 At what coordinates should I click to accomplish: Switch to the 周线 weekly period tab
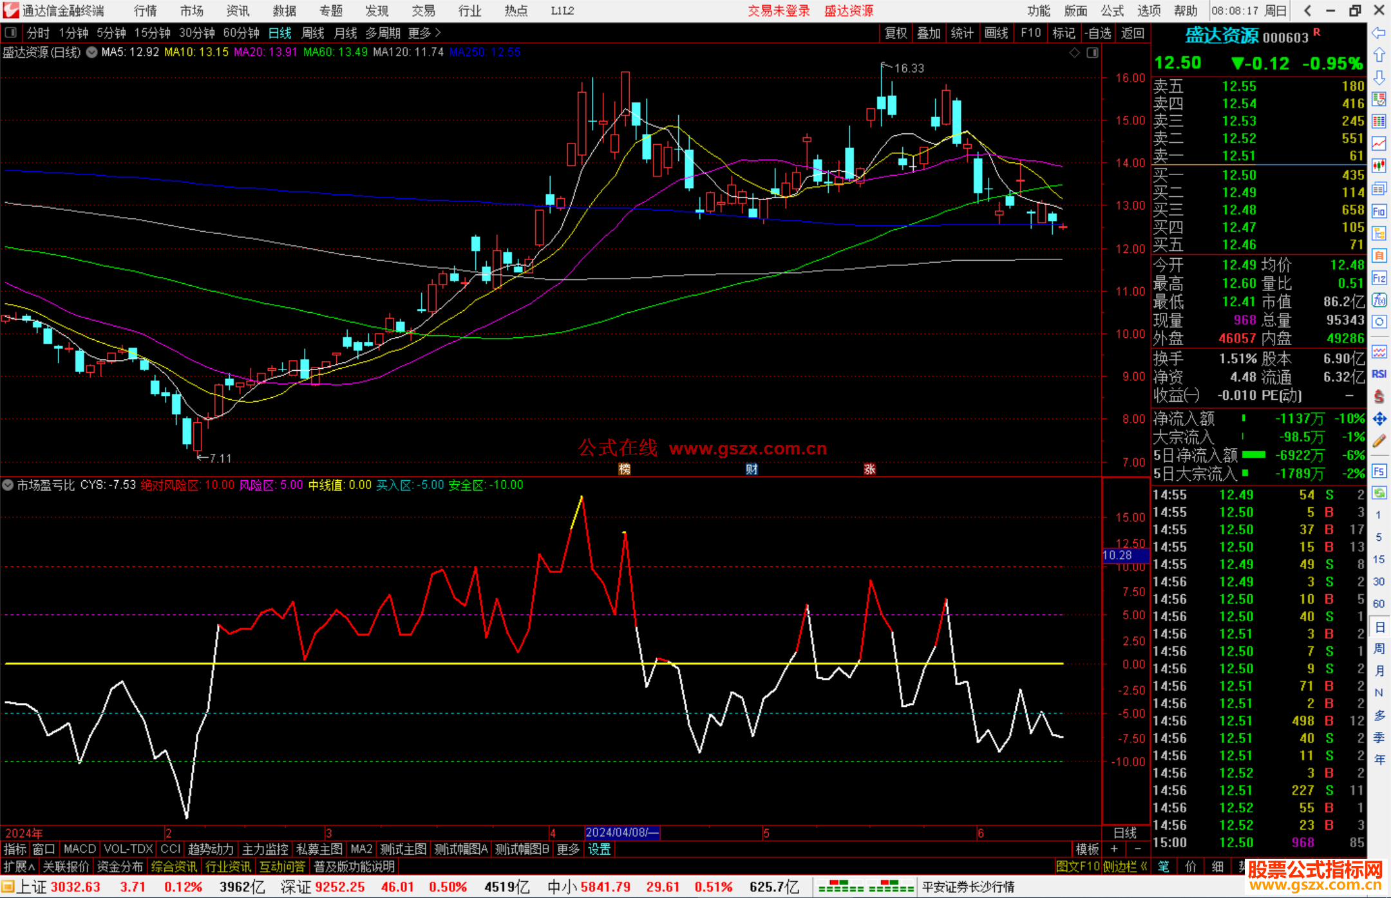[x=312, y=33]
